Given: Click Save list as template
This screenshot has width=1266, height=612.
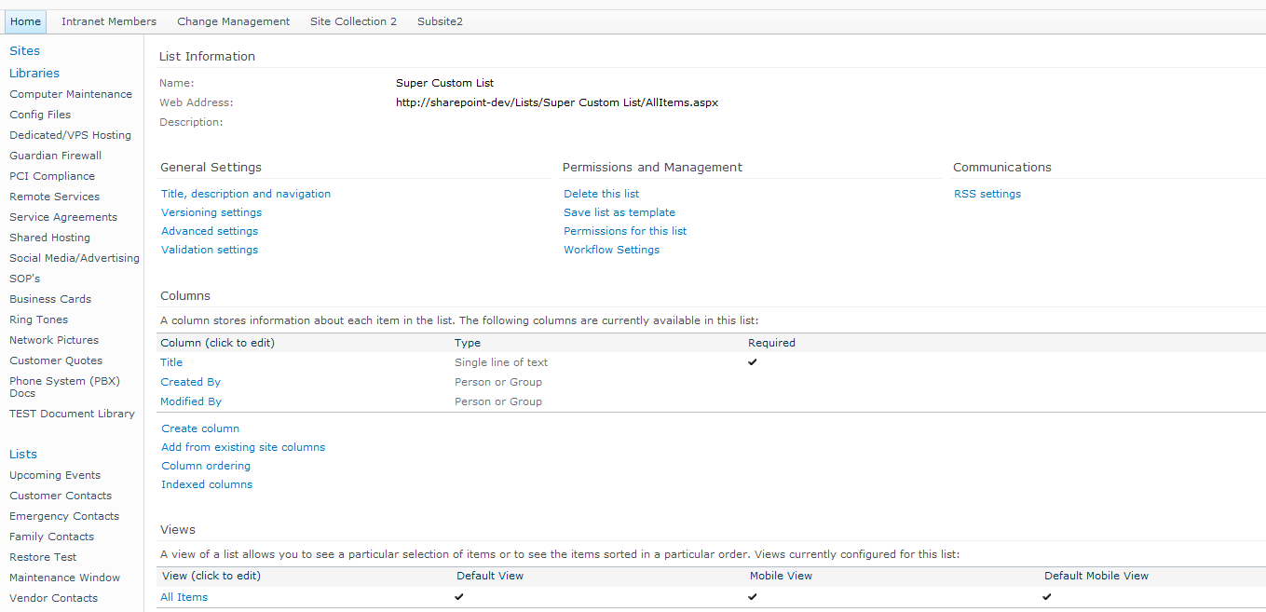Looking at the screenshot, I should coord(619,212).
